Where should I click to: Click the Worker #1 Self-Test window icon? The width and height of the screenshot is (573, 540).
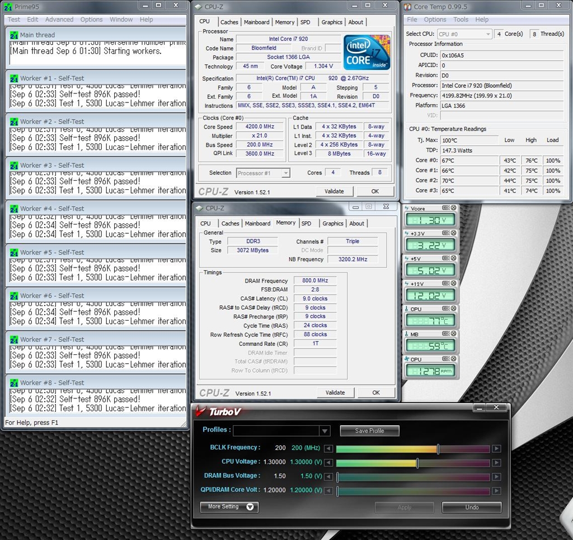coord(14,78)
